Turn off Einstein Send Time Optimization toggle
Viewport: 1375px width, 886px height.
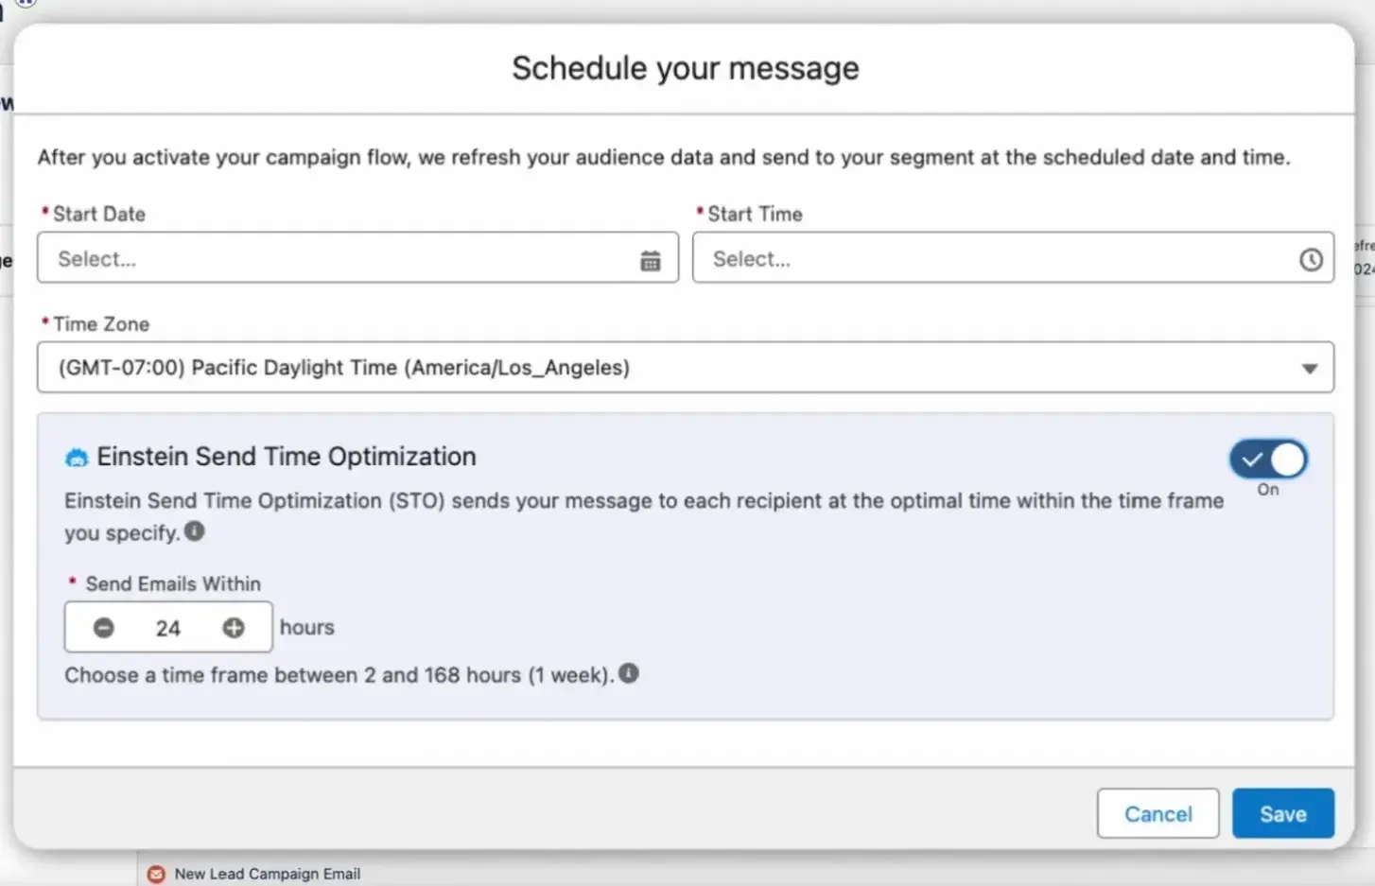pos(1268,460)
